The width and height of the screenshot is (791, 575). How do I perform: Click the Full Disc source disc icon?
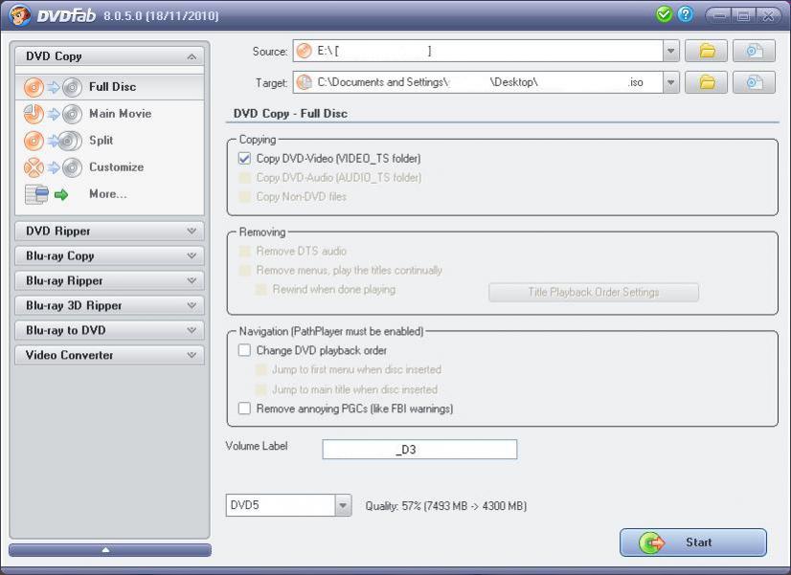pos(34,87)
